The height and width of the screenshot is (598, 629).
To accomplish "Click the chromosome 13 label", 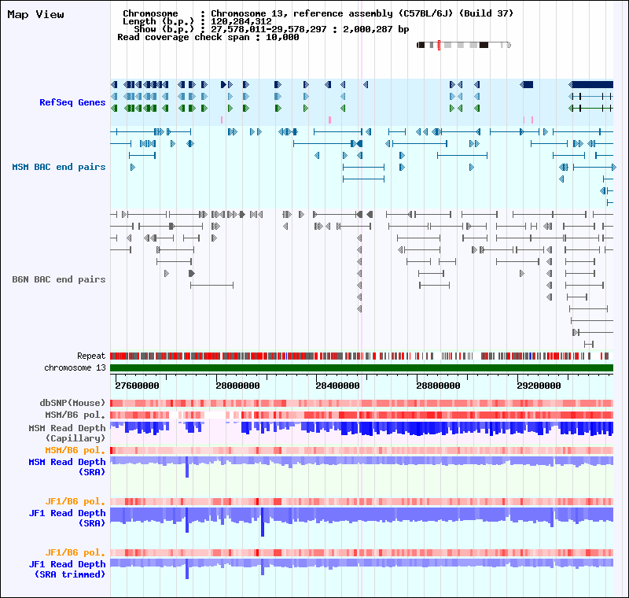I will [x=75, y=367].
